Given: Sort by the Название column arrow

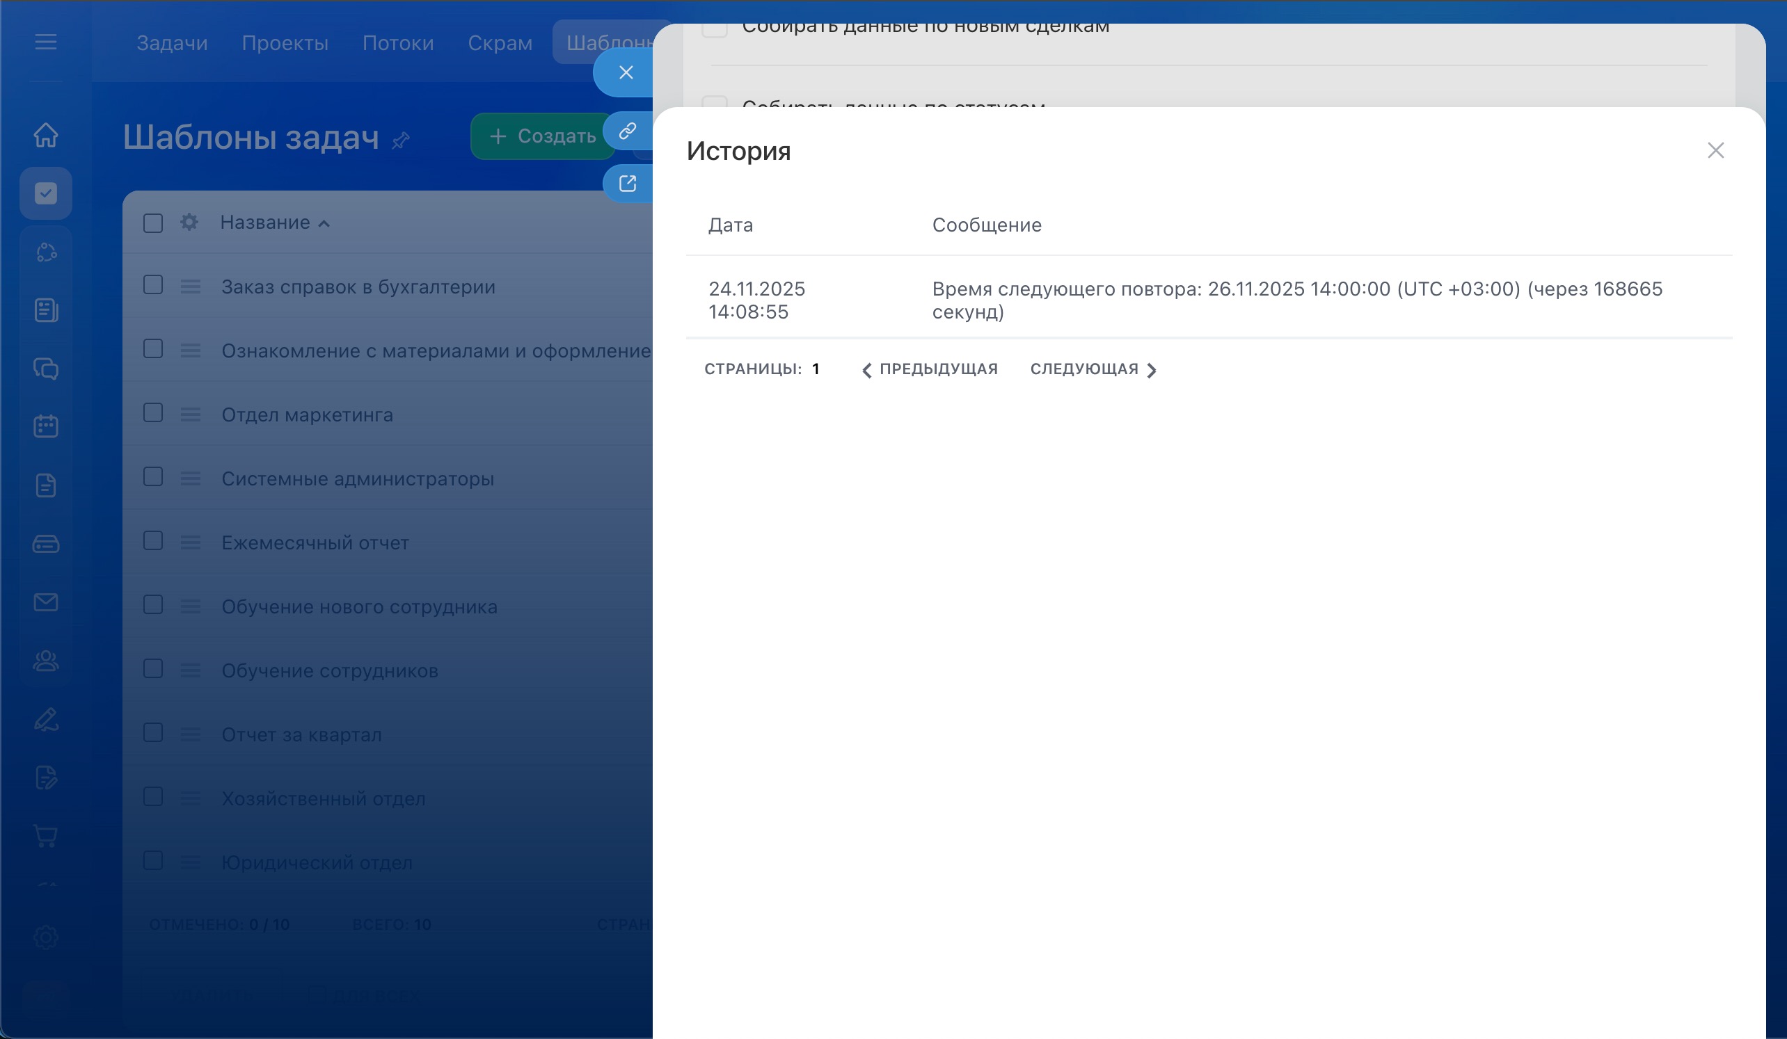Looking at the screenshot, I should pos(324,224).
